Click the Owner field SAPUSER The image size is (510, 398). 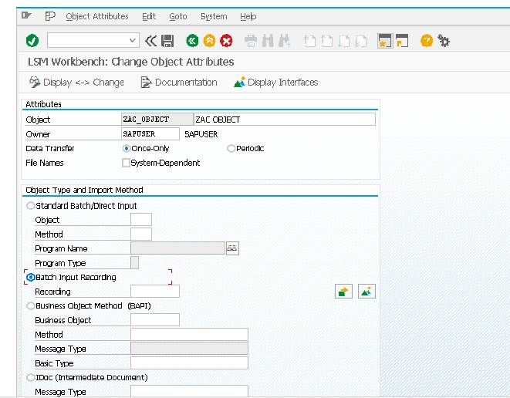(150, 134)
